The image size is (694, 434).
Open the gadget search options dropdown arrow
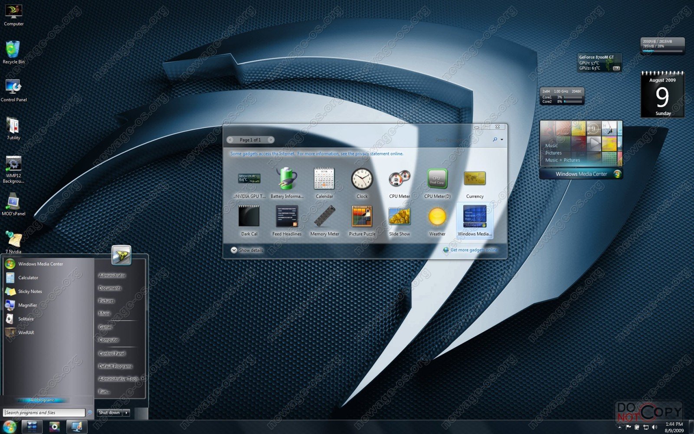point(502,140)
